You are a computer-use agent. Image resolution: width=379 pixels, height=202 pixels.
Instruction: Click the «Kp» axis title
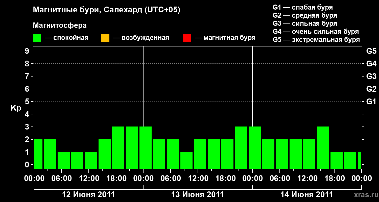point(16,108)
